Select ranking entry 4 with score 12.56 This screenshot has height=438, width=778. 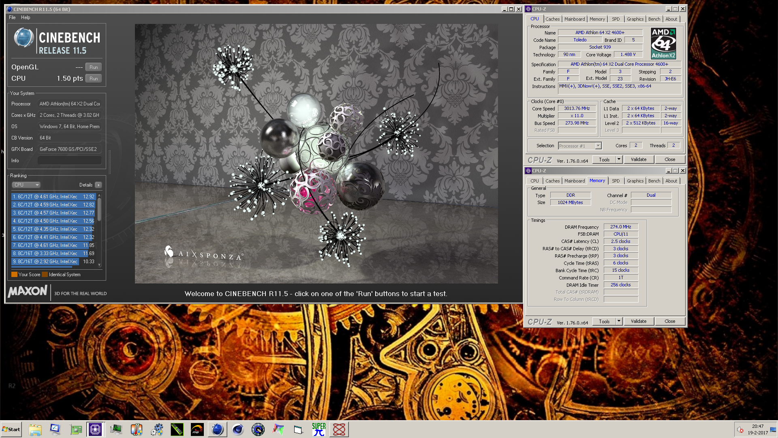pyautogui.click(x=53, y=221)
